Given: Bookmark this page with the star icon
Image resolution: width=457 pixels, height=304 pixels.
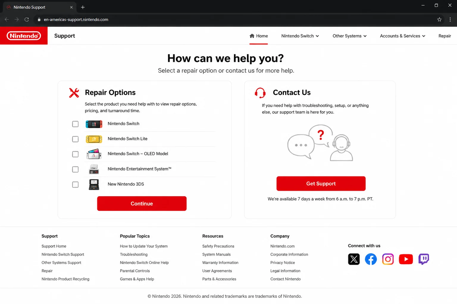Looking at the screenshot, I should [439, 20].
